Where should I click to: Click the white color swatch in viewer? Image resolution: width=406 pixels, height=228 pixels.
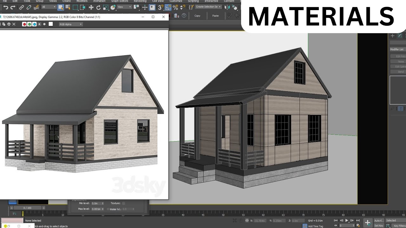(x=50, y=24)
